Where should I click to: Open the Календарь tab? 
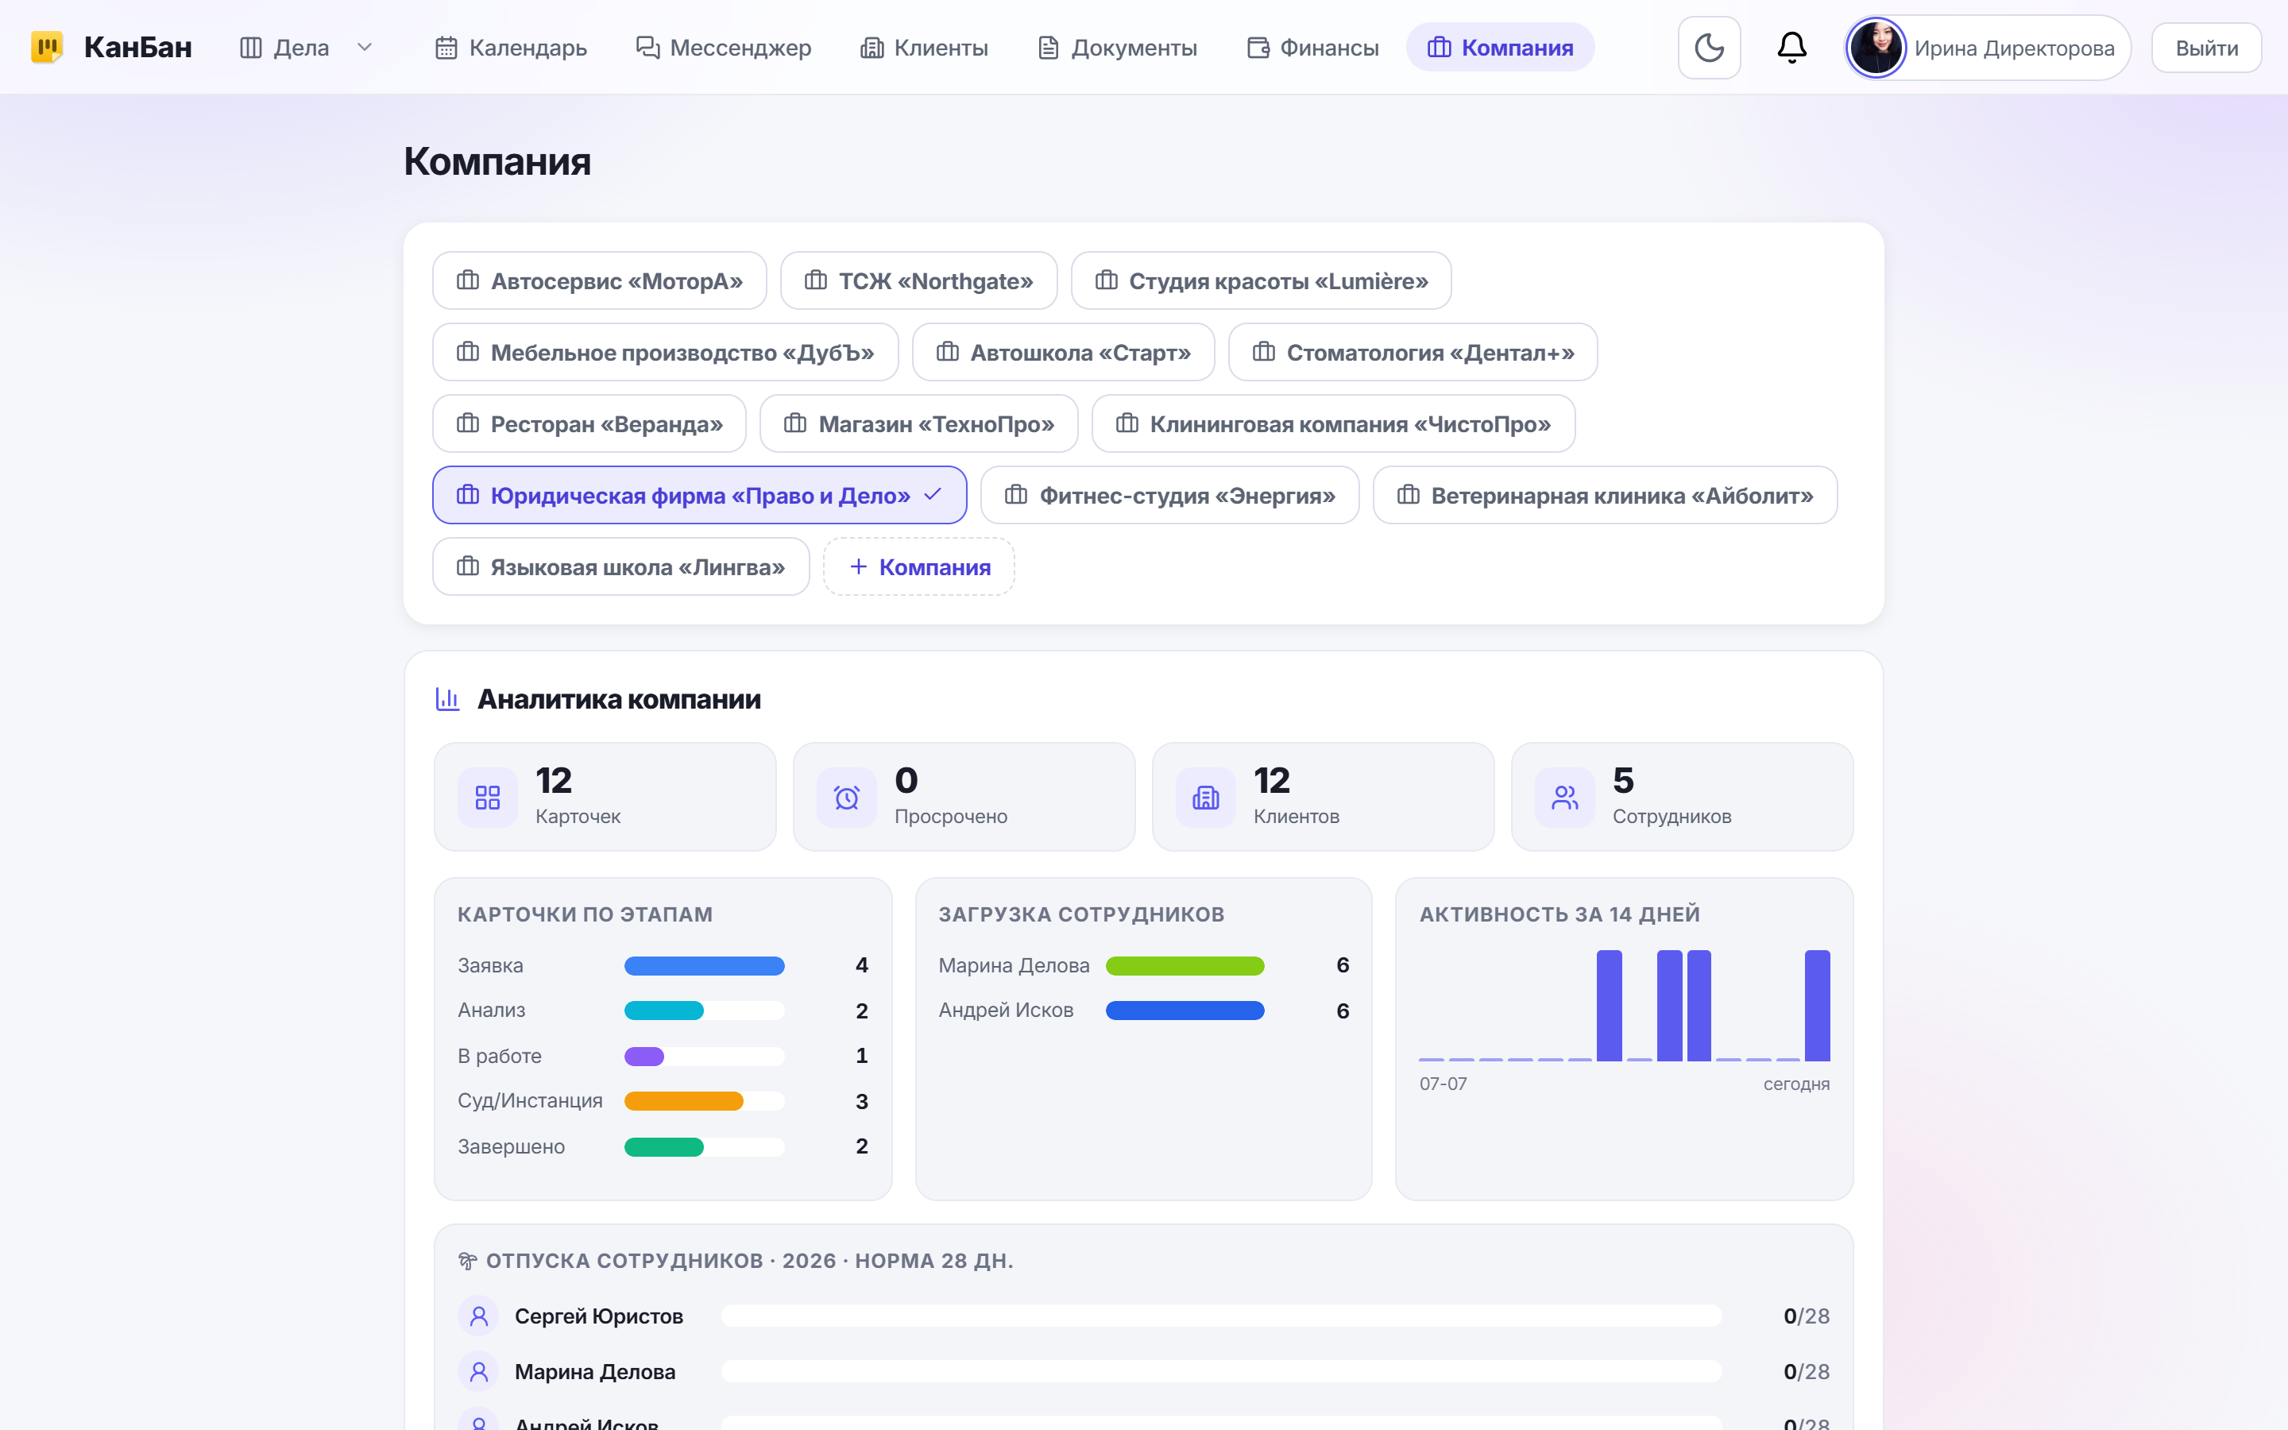(x=512, y=48)
